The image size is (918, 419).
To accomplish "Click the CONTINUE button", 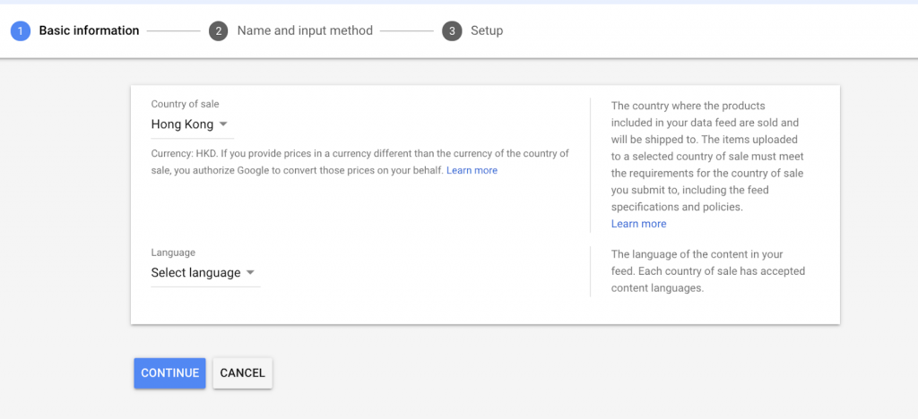I will pyautogui.click(x=169, y=372).
